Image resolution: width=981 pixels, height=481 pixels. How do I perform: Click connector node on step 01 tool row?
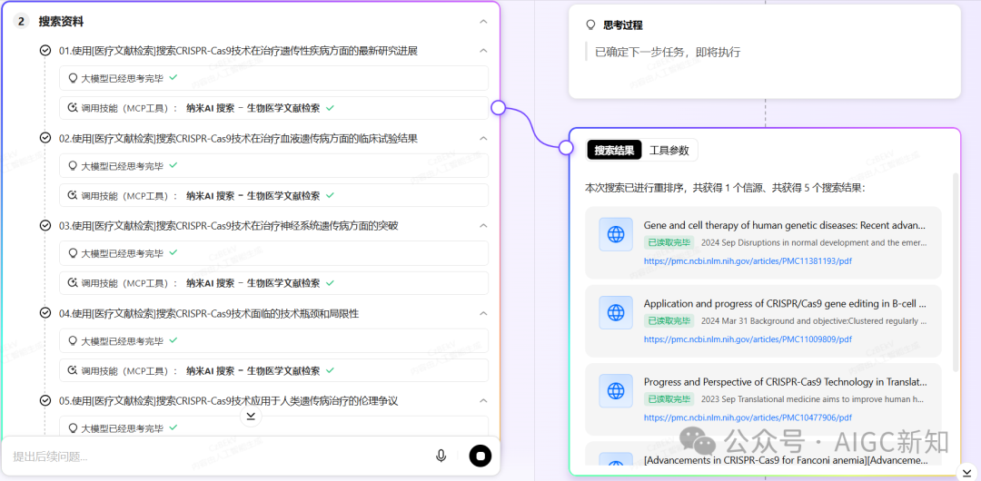pyautogui.click(x=498, y=108)
